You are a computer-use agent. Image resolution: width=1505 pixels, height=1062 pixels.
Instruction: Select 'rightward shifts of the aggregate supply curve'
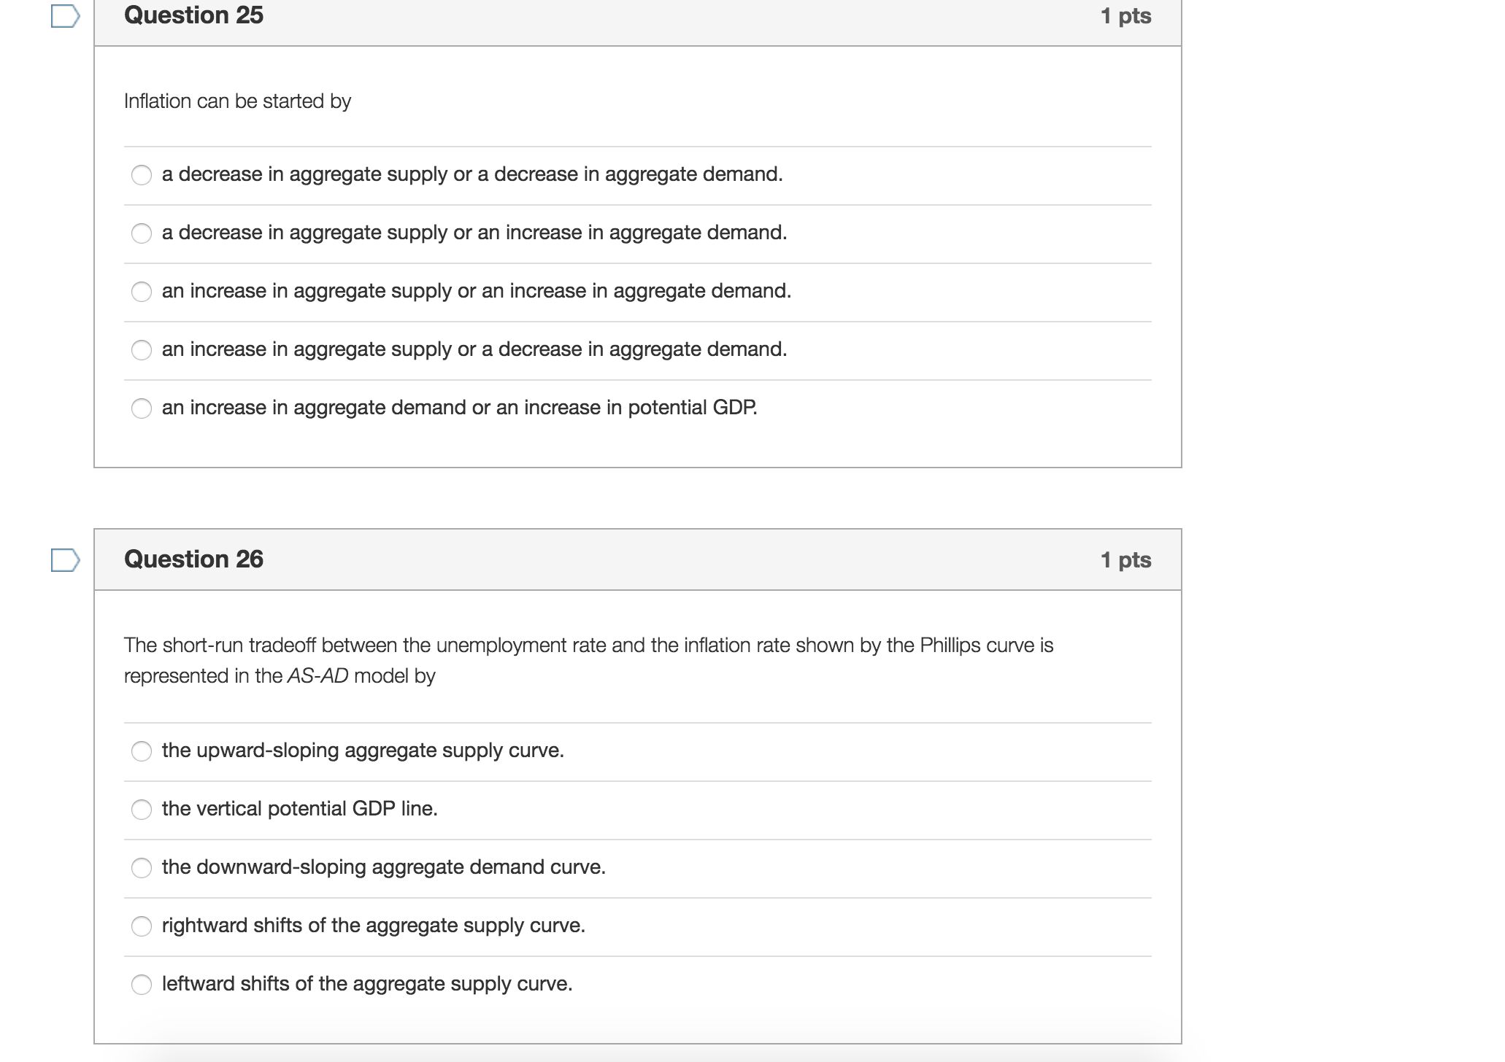tap(142, 926)
